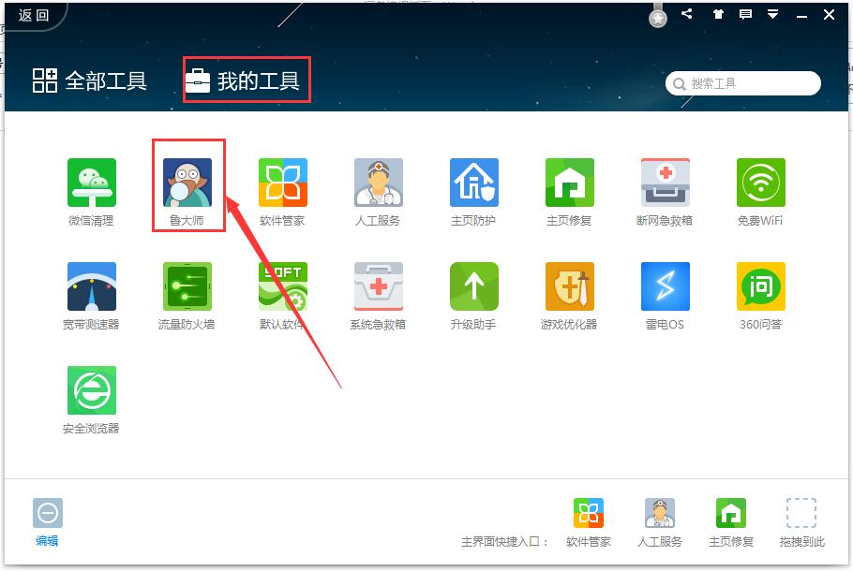Open the 流量防火墙 traffic firewall

pos(187,285)
